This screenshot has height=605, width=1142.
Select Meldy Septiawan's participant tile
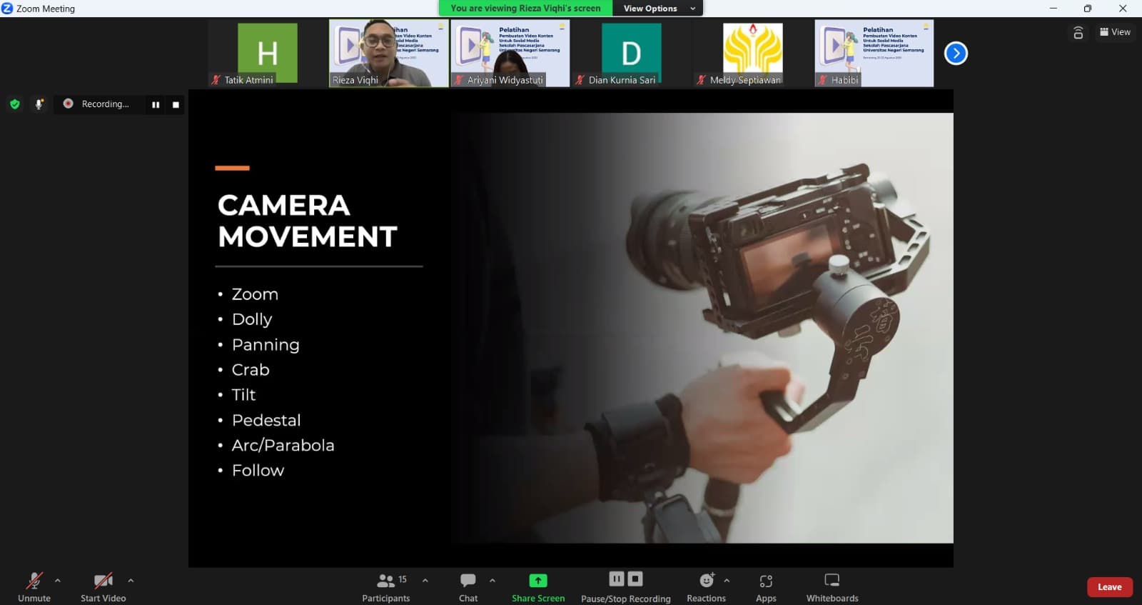[752, 54]
